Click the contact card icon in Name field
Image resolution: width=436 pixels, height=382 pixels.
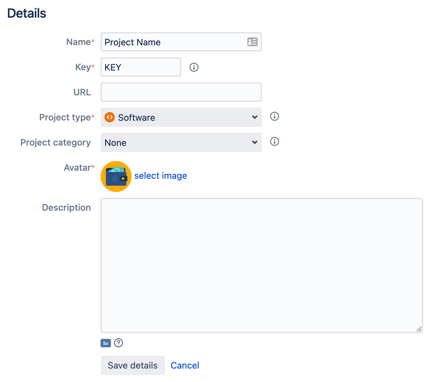click(252, 42)
